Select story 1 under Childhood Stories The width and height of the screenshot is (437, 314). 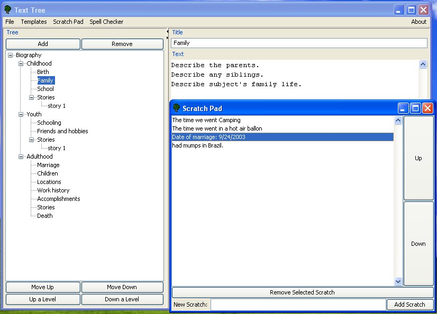click(x=57, y=106)
